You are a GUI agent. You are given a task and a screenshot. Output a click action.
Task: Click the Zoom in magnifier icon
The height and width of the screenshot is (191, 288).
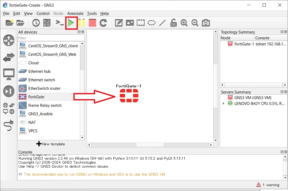coord(184,23)
